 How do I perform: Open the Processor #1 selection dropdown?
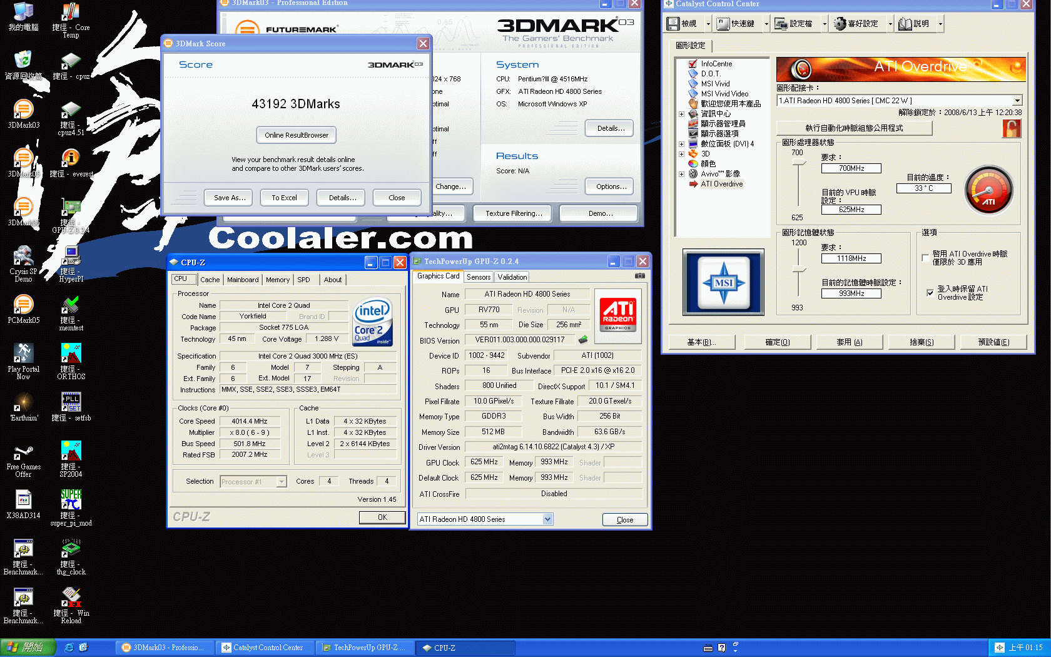coord(282,481)
